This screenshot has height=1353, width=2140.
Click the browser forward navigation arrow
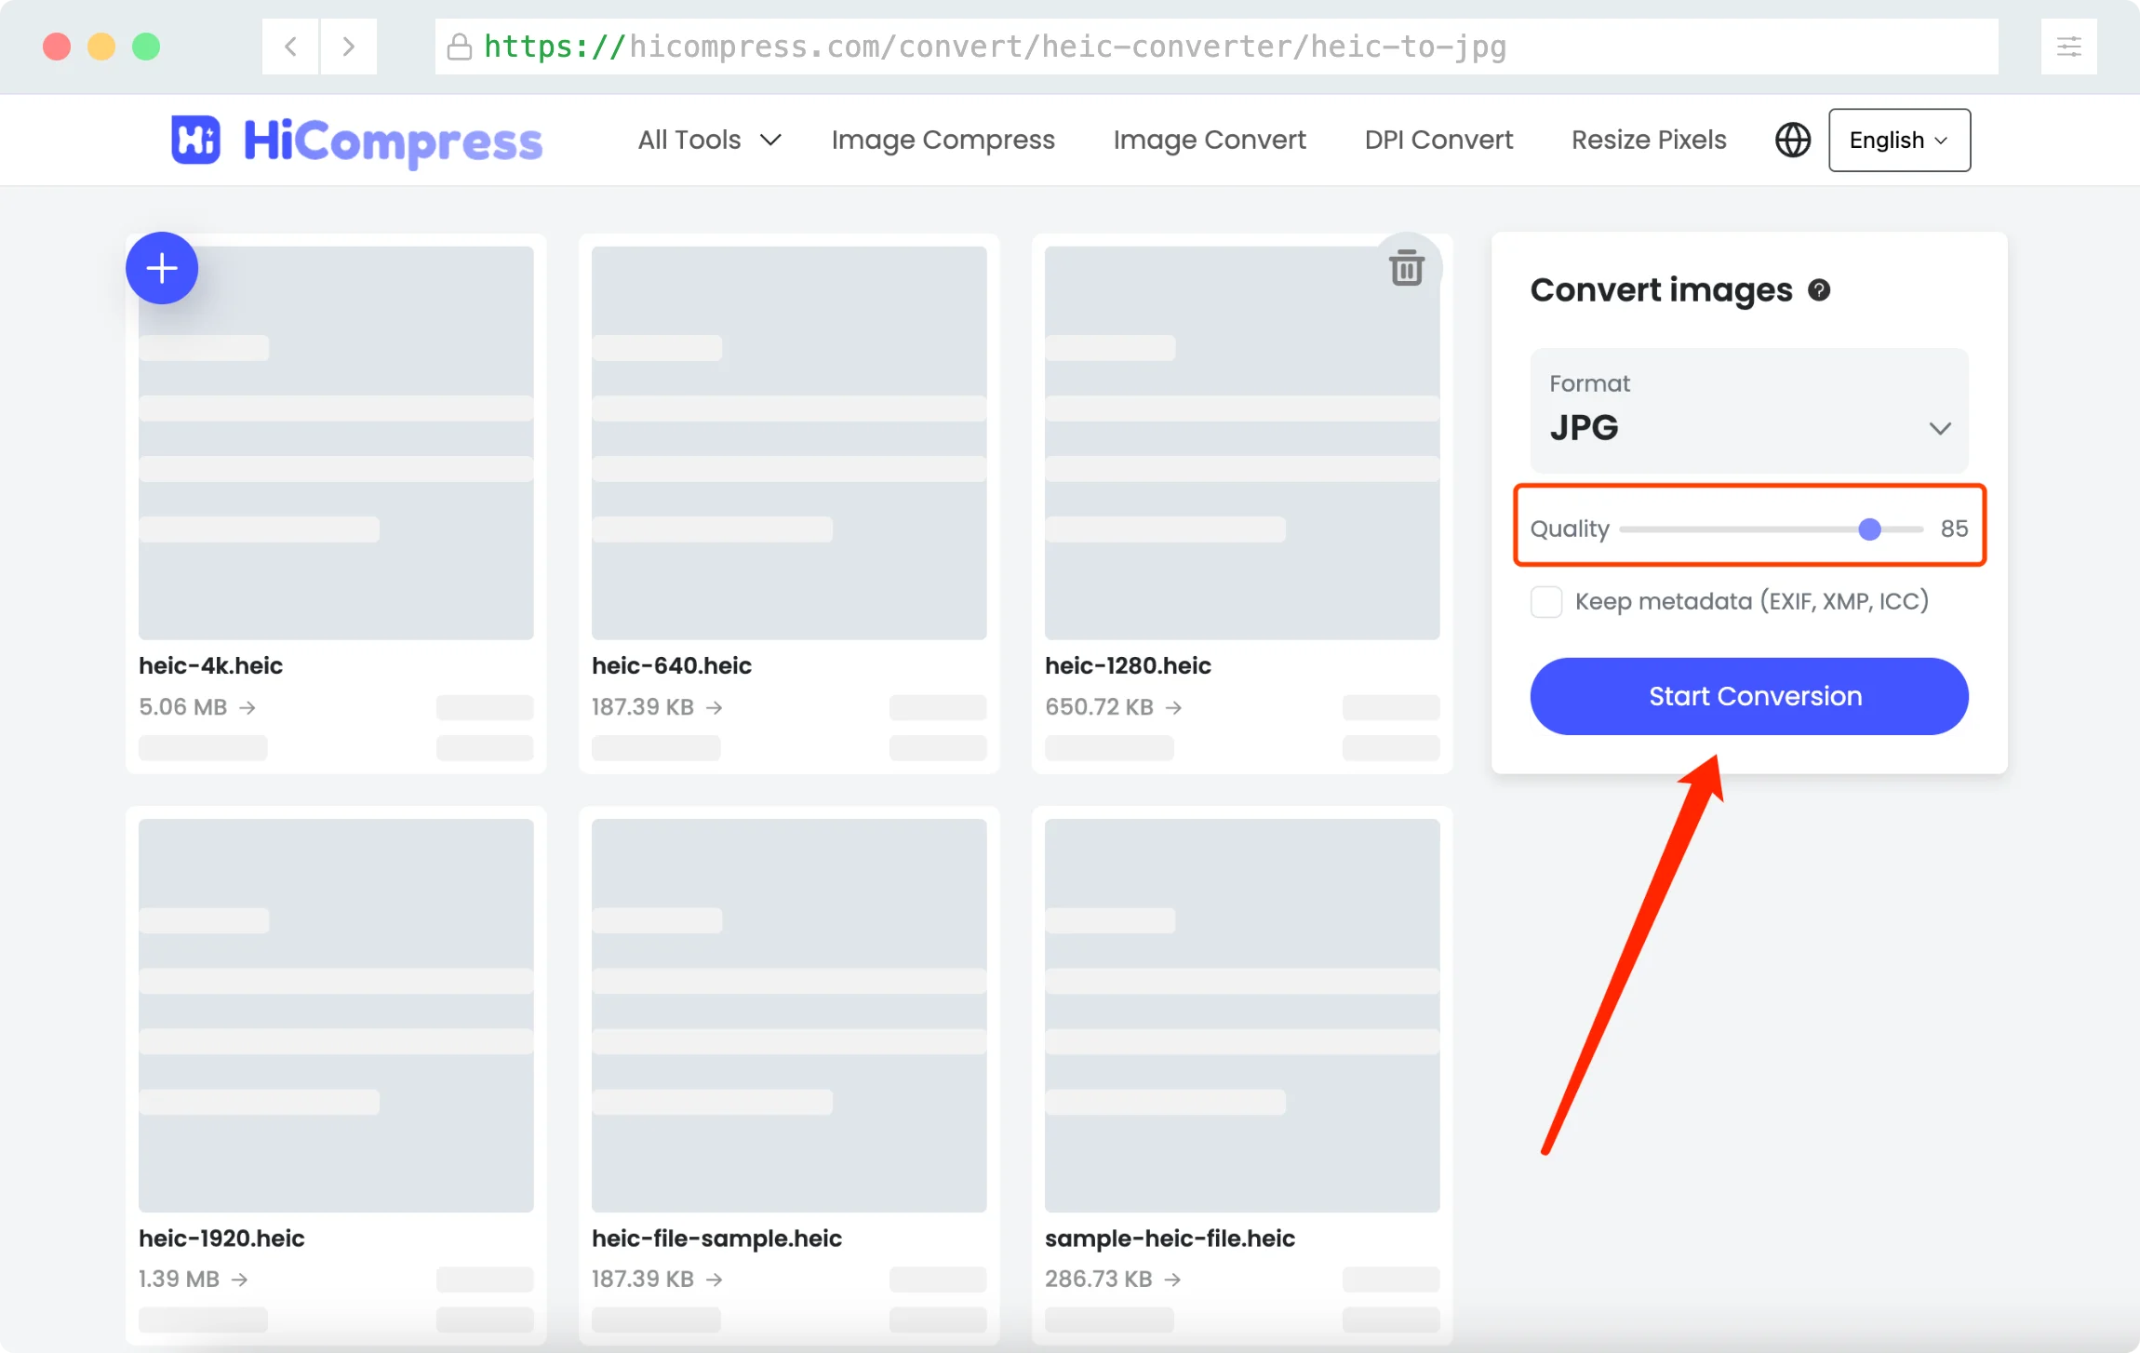click(x=349, y=46)
